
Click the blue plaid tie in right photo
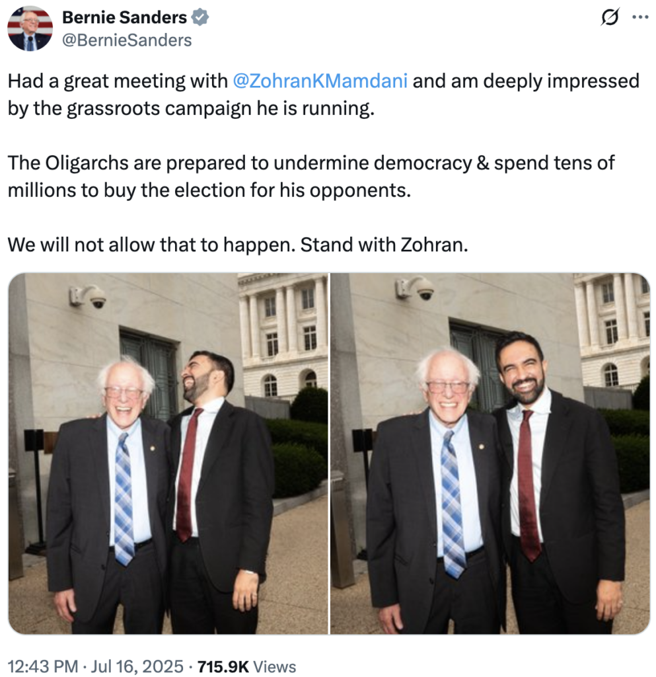pyautogui.click(x=452, y=503)
